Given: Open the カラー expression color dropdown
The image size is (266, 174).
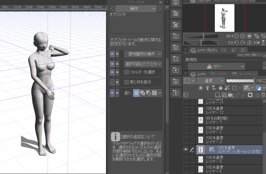Looking at the screenshot, I should 216,66.
